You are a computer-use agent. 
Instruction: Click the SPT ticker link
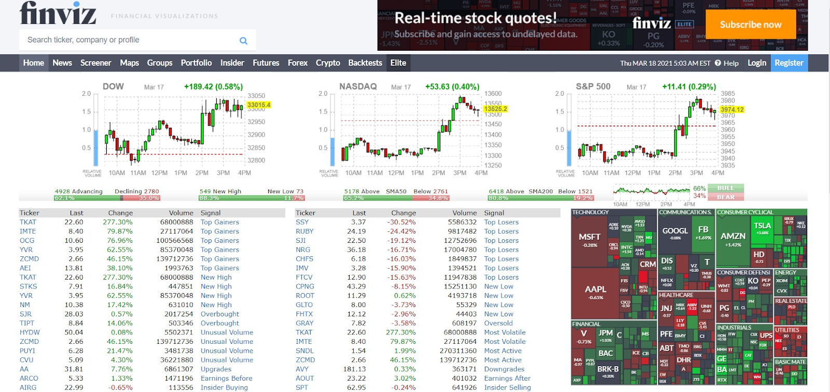(302, 387)
